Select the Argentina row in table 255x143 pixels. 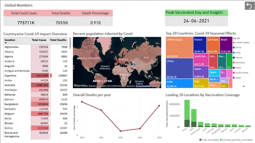(x=36, y=75)
